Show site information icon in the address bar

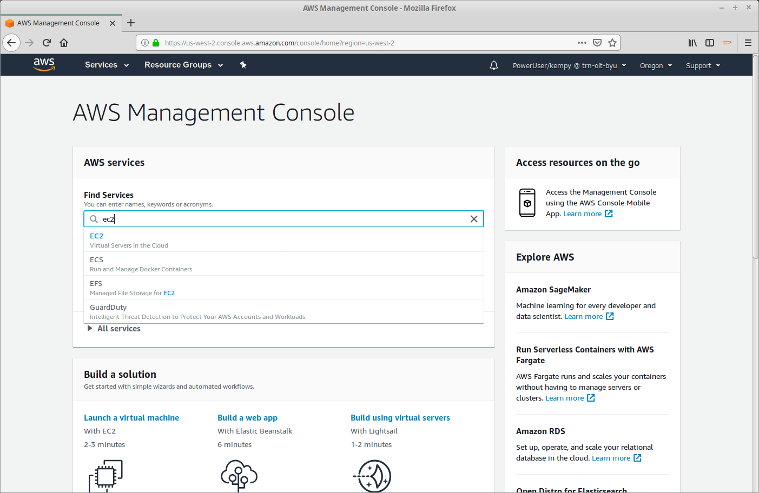pos(145,43)
